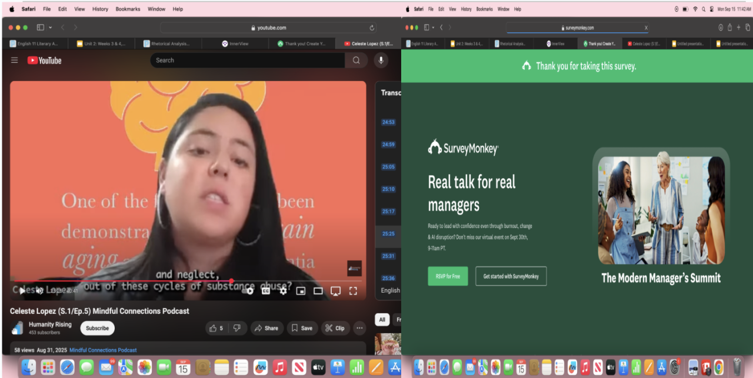This screenshot has width=753, height=378.
Task: Open the Modern Manager's Summit photo
Action: tap(661, 210)
